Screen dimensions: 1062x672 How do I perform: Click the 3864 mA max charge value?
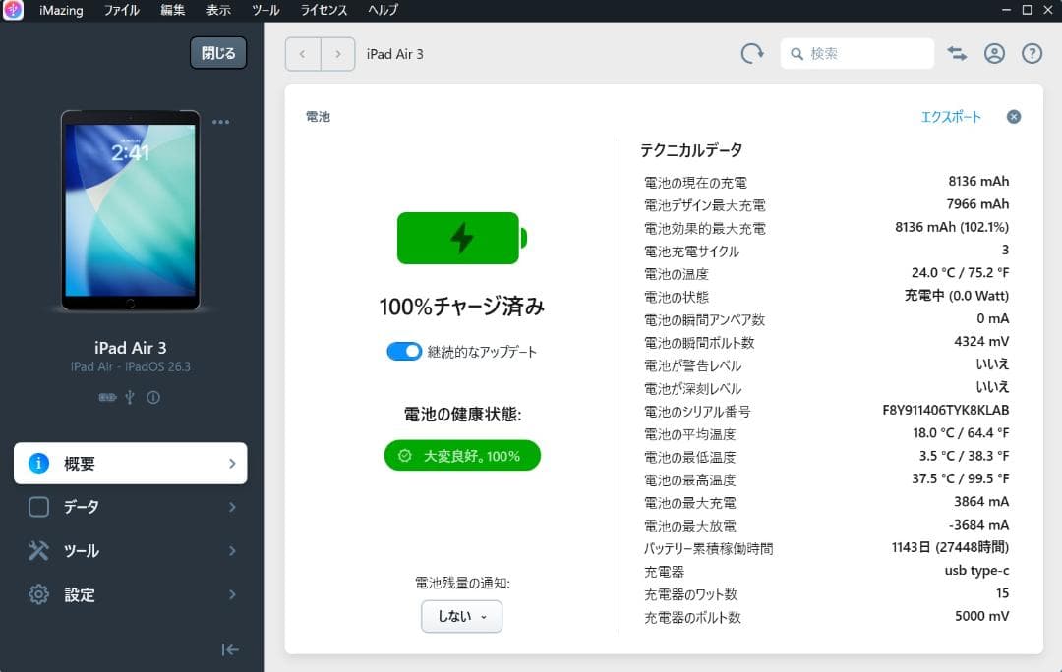[981, 502]
